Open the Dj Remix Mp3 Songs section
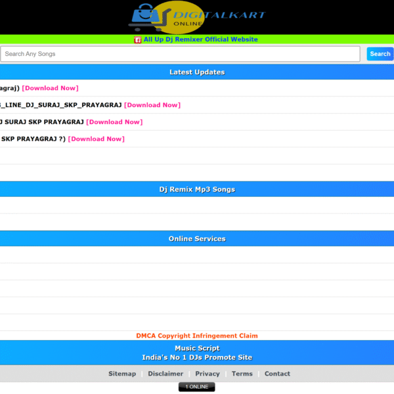This screenshot has width=394, height=394. pyautogui.click(x=197, y=189)
